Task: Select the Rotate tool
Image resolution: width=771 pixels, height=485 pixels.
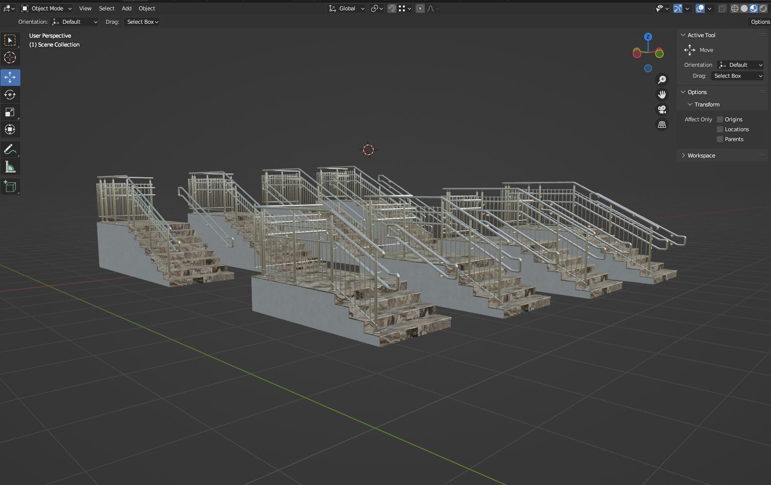Action: (10, 95)
